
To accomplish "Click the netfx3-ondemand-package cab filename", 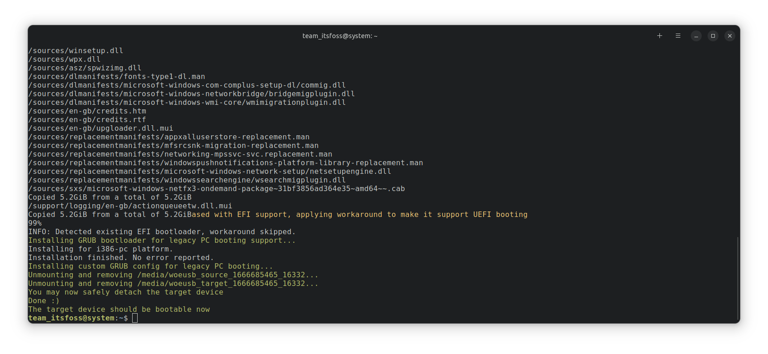I will 217,188.
